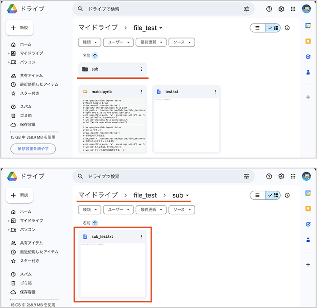Image resolution: width=317 pixels, height=308 pixels.
Task: Open Tasks side panel in bottom window
Action: (x=308, y=224)
